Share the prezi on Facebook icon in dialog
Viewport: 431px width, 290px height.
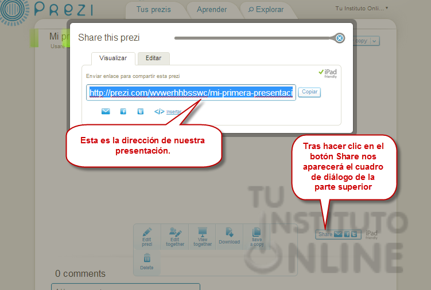(x=123, y=111)
